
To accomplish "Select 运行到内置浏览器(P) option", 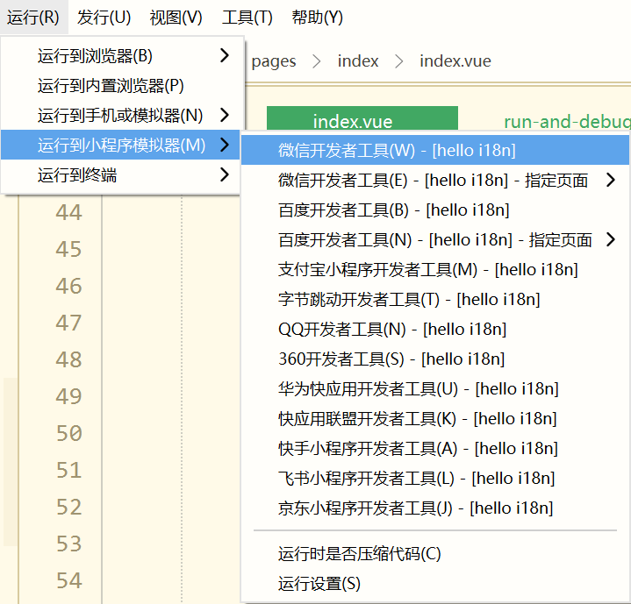I will click(111, 86).
